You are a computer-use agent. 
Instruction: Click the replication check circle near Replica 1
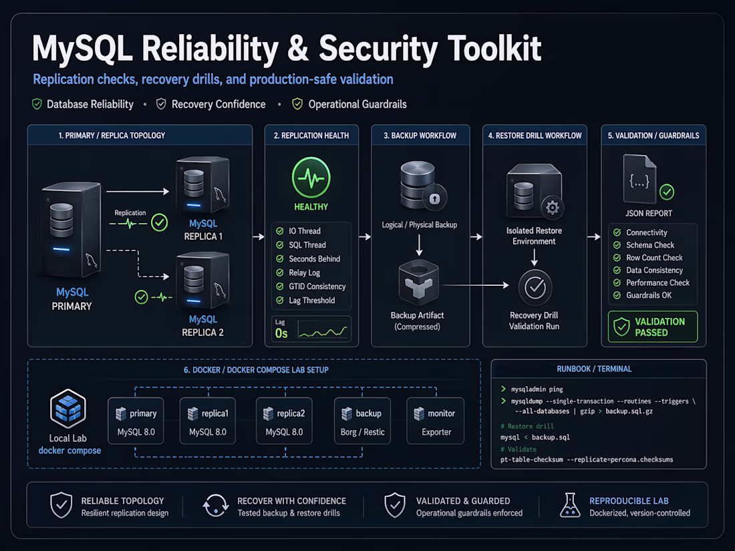(x=160, y=222)
